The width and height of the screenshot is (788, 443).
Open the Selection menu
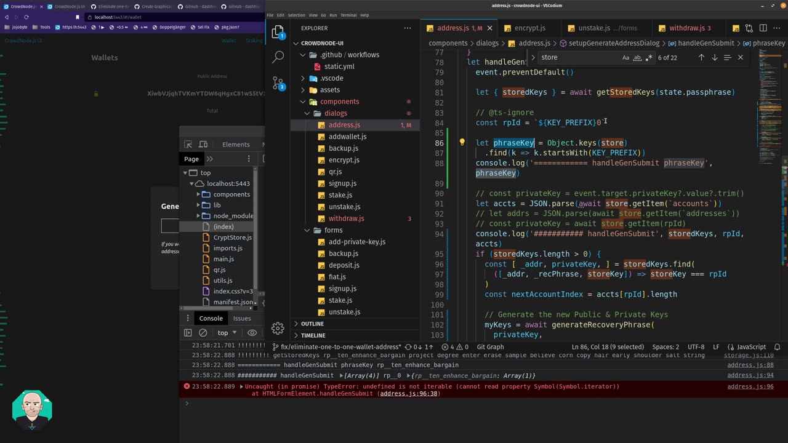296,15
